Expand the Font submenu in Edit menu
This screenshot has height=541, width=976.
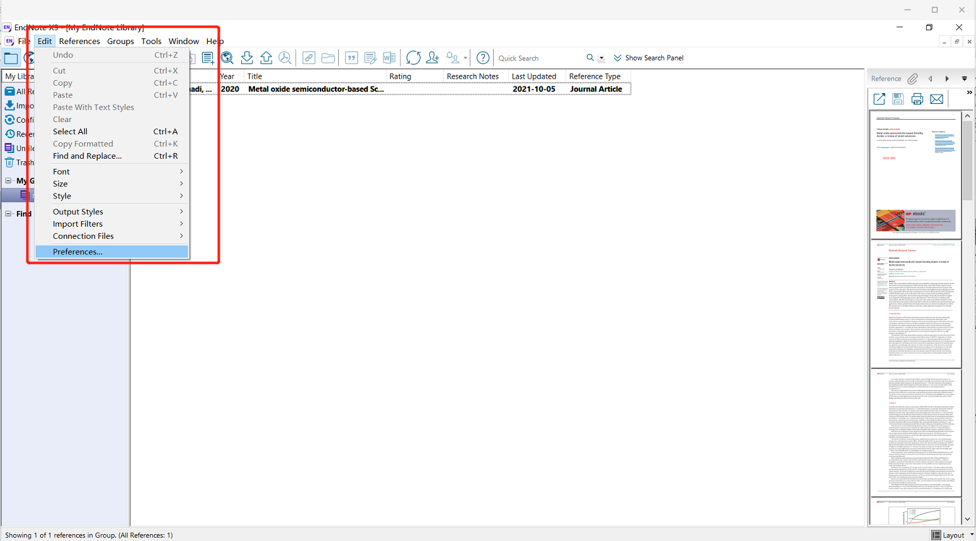click(x=61, y=171)
